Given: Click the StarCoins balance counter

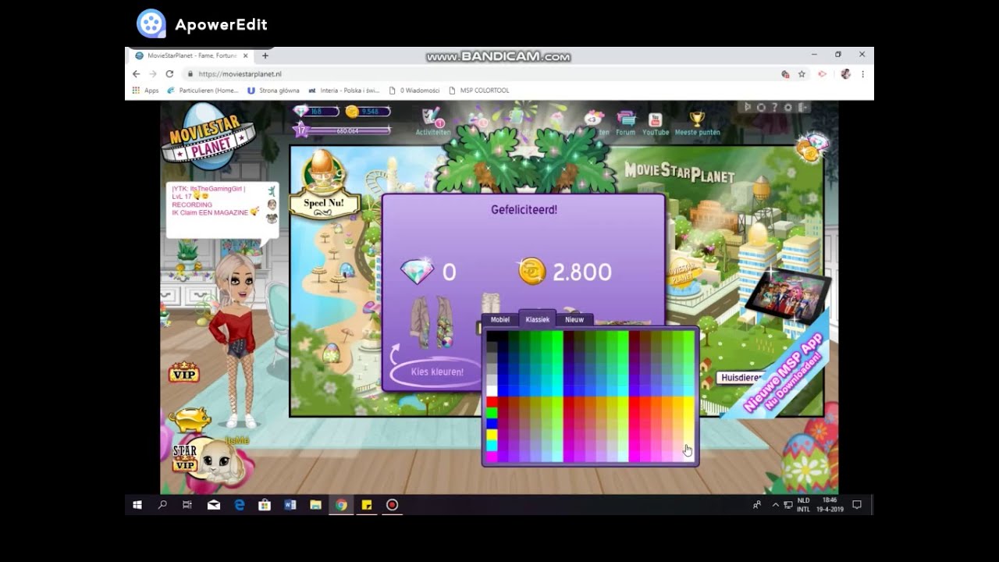Looking at the screenshot, I should 367,112.
